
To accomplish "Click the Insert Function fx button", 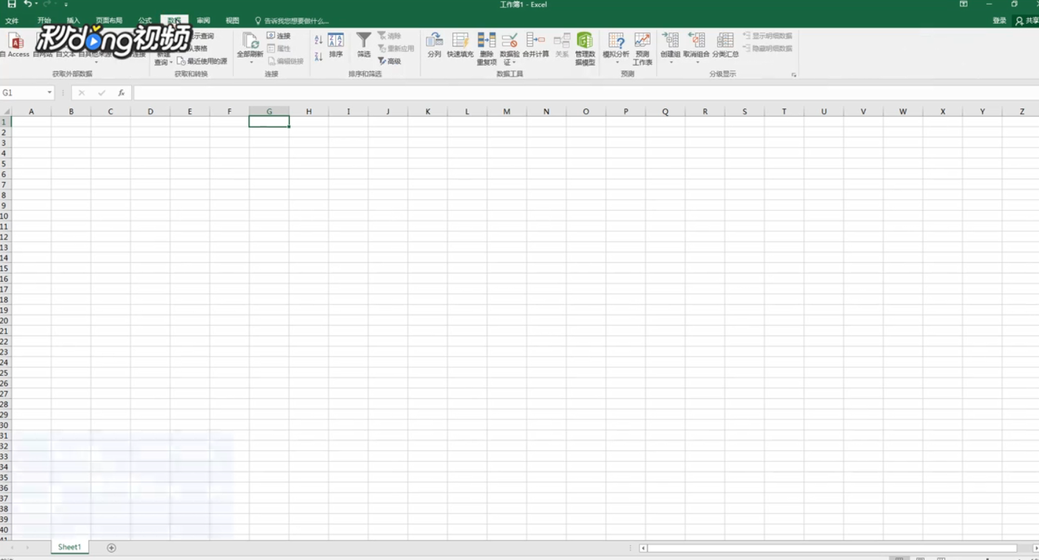I will (x=121, y=93).
